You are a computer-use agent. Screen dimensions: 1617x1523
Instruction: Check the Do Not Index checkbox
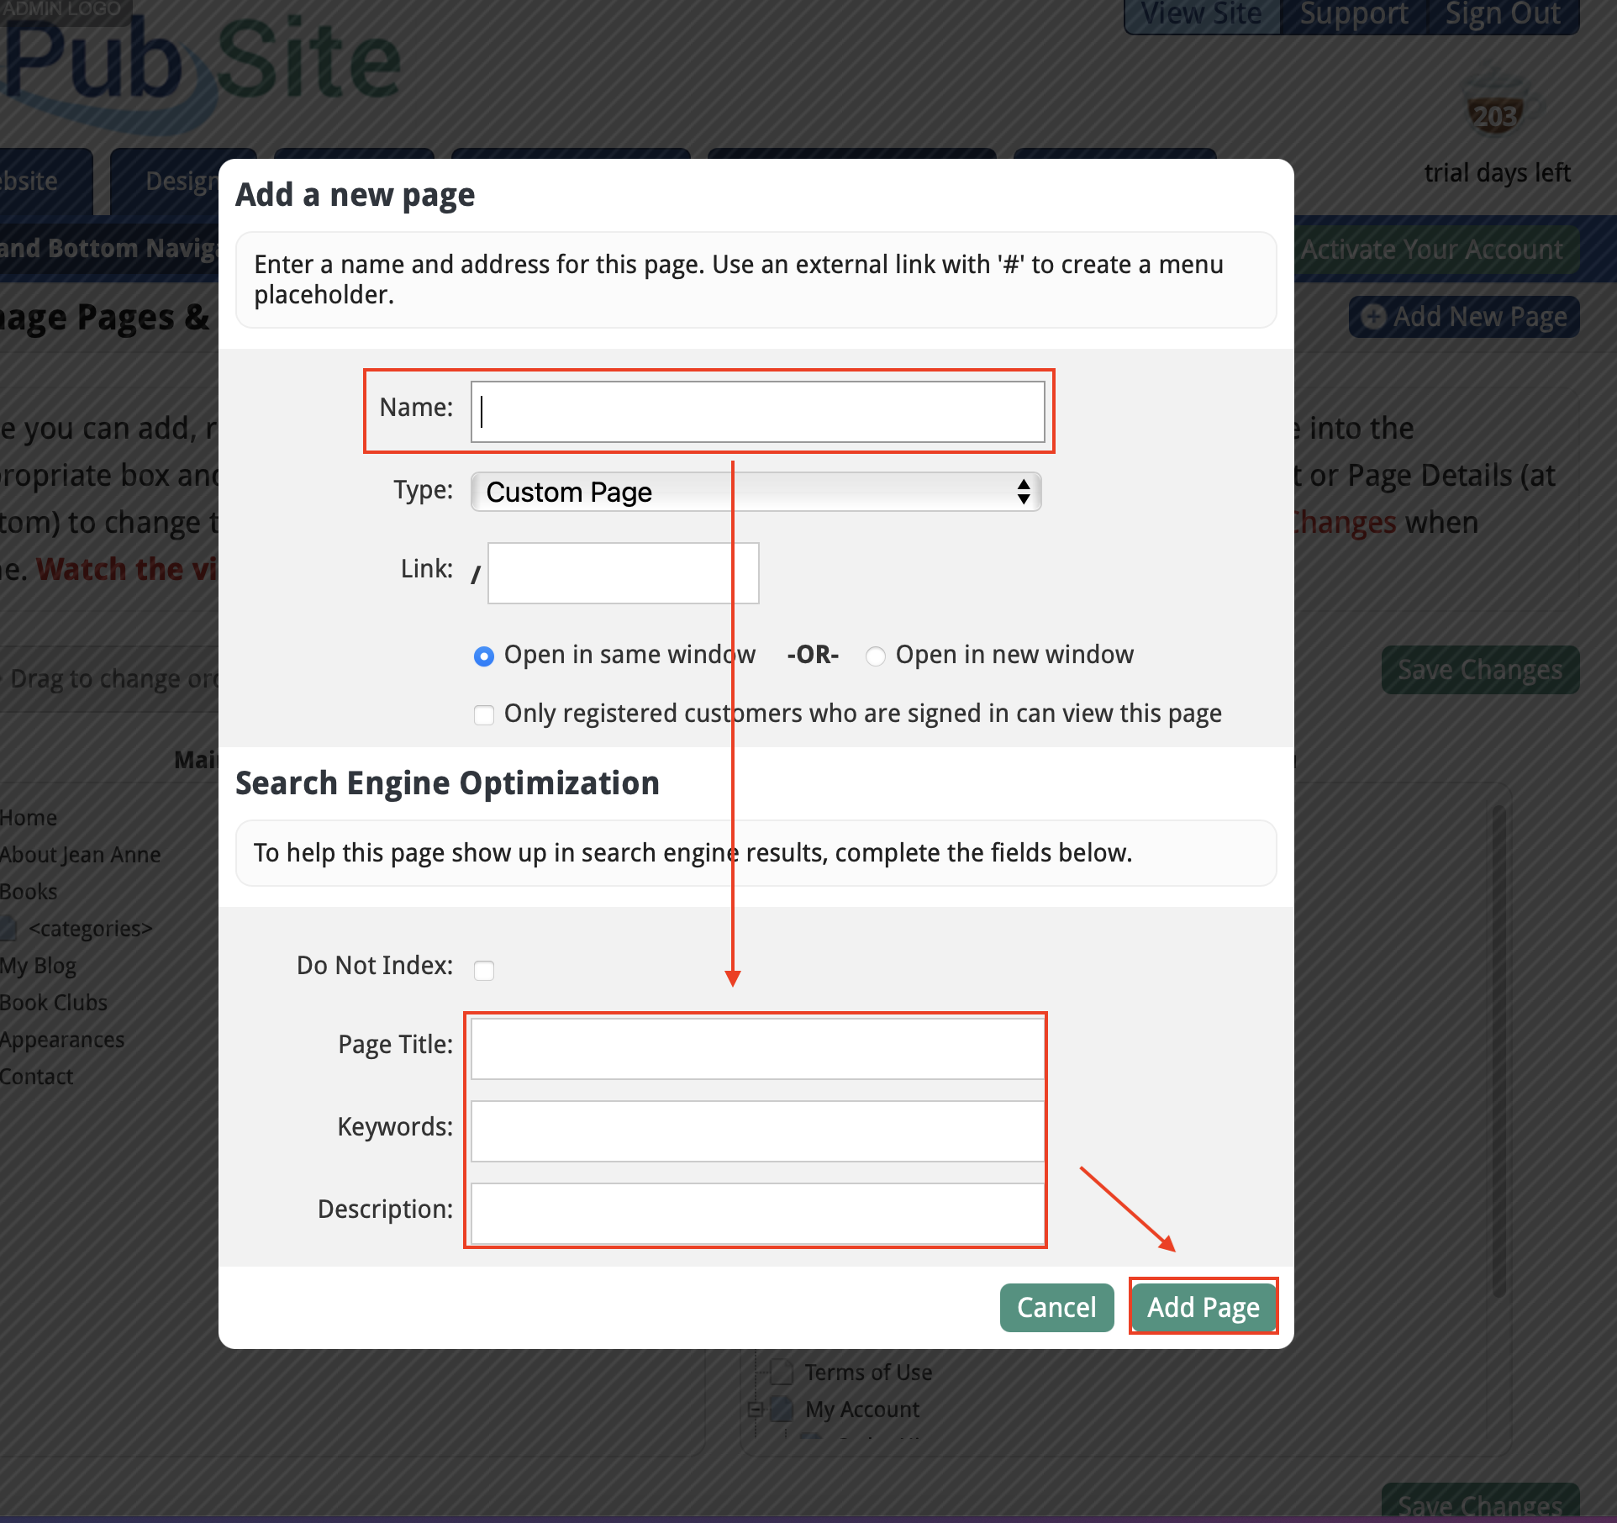click(484, 969)
